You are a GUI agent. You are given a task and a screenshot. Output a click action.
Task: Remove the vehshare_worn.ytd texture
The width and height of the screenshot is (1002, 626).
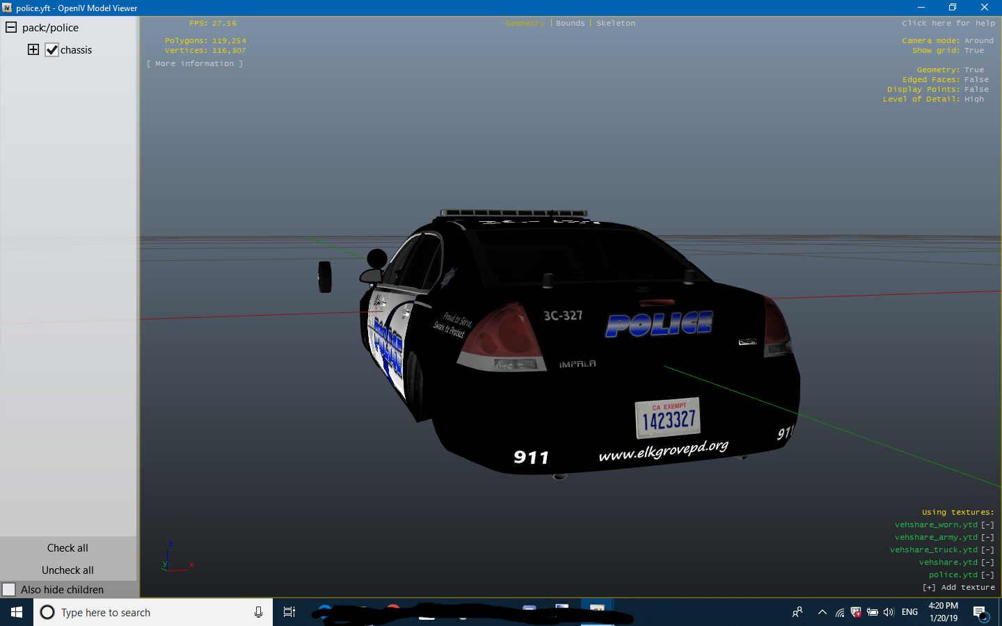pos(987,525)
